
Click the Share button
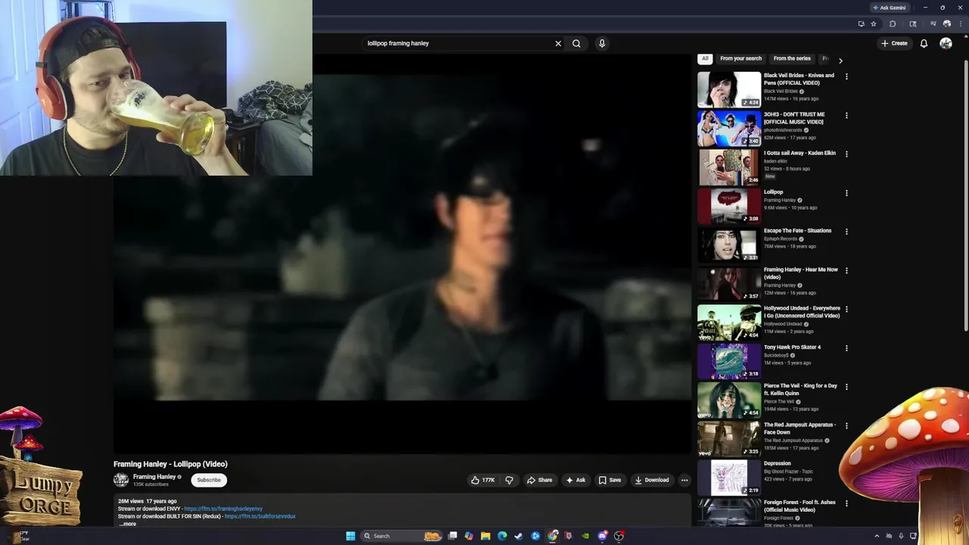tap(540, 480)
